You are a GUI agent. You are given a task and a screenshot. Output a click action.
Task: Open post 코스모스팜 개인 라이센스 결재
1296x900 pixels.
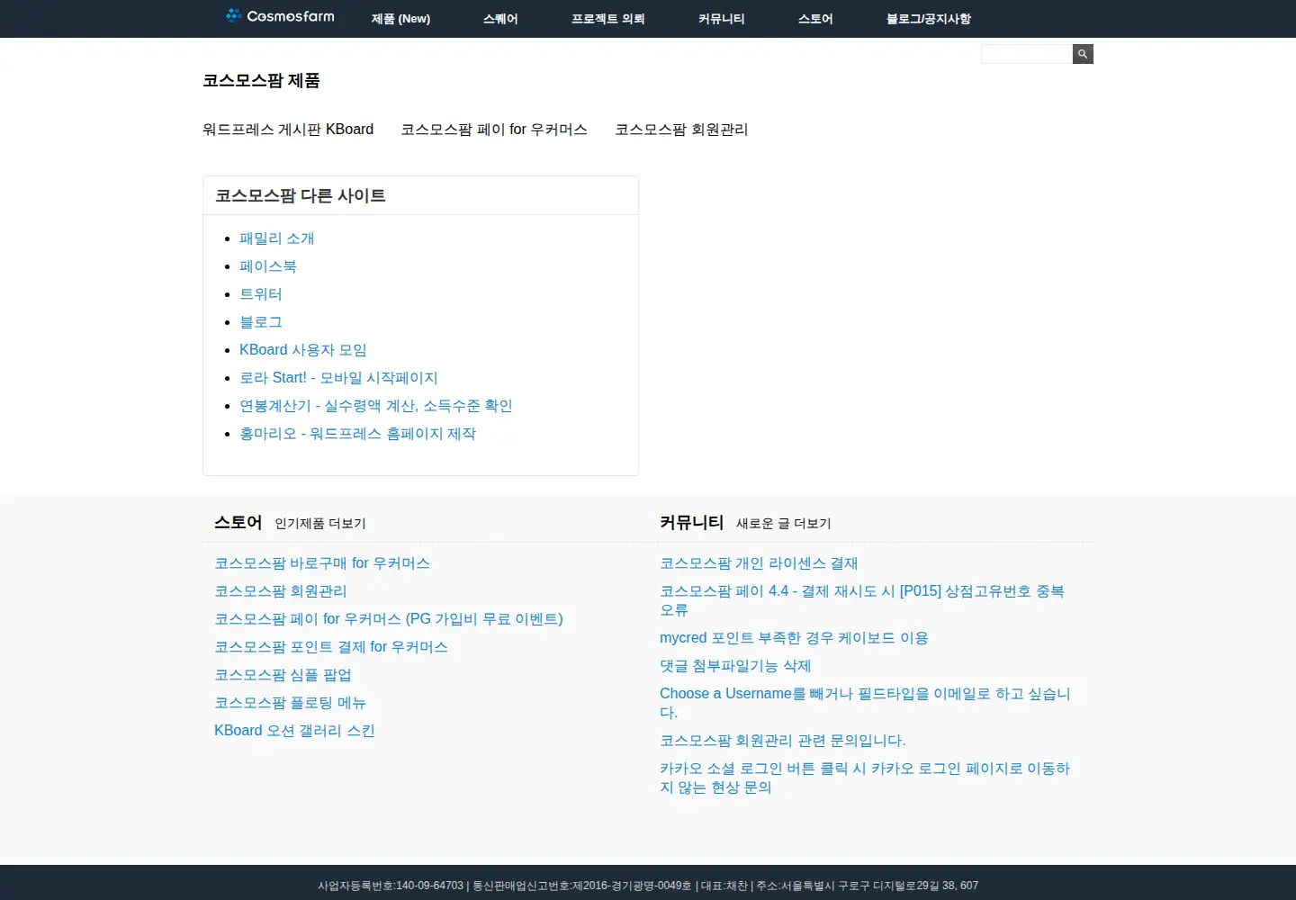(759, 563)
